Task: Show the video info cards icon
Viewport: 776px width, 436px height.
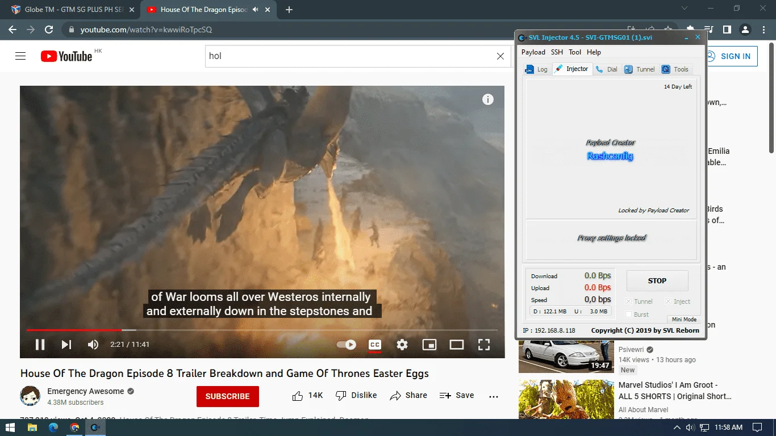Action: click(487, 100)
